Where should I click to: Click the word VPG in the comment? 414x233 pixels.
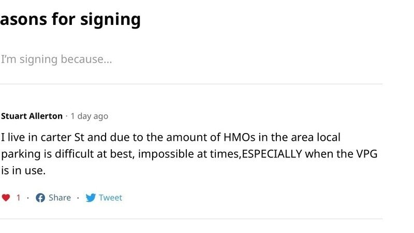click(x=365, y=154)
